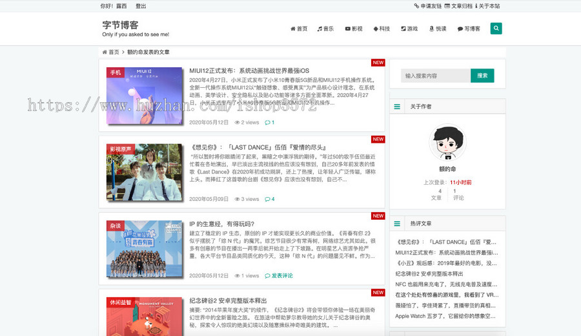The height and width of the screenshot is (336, 581).
Task: Open hot article Apple Watch 五岁了
Action: click(x=445, y=317)
